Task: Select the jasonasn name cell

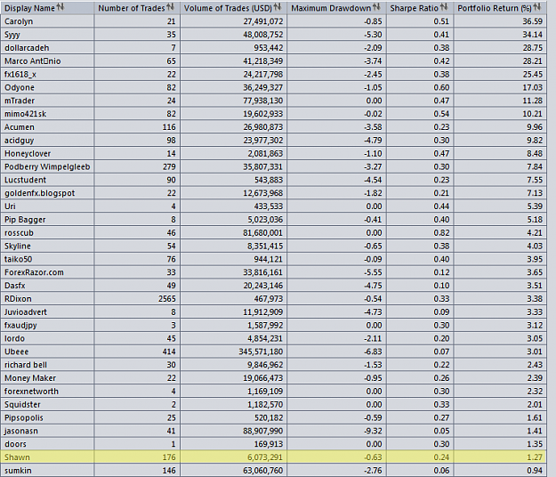Action: 48,431
